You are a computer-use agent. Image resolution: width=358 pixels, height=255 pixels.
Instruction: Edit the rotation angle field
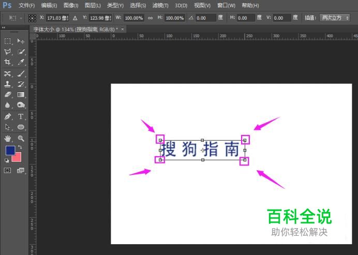tap(206, 18)
